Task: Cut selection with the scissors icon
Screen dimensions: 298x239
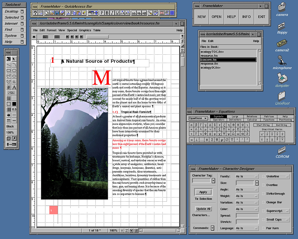Action: point(68,13)
